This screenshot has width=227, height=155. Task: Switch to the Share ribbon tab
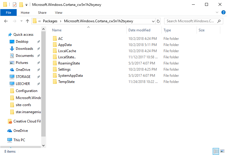42,13
